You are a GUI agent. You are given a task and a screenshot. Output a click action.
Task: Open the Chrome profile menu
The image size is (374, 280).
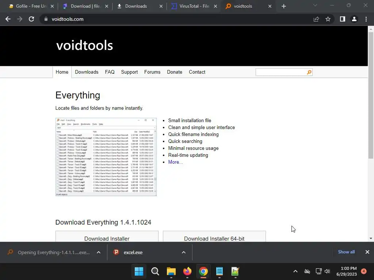[x=354, y=19]
